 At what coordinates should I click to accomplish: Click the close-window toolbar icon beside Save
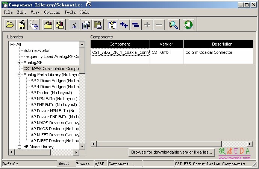(x=34, y=24)
